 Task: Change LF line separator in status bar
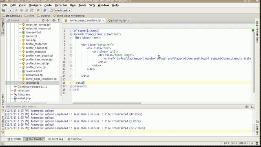234,143
